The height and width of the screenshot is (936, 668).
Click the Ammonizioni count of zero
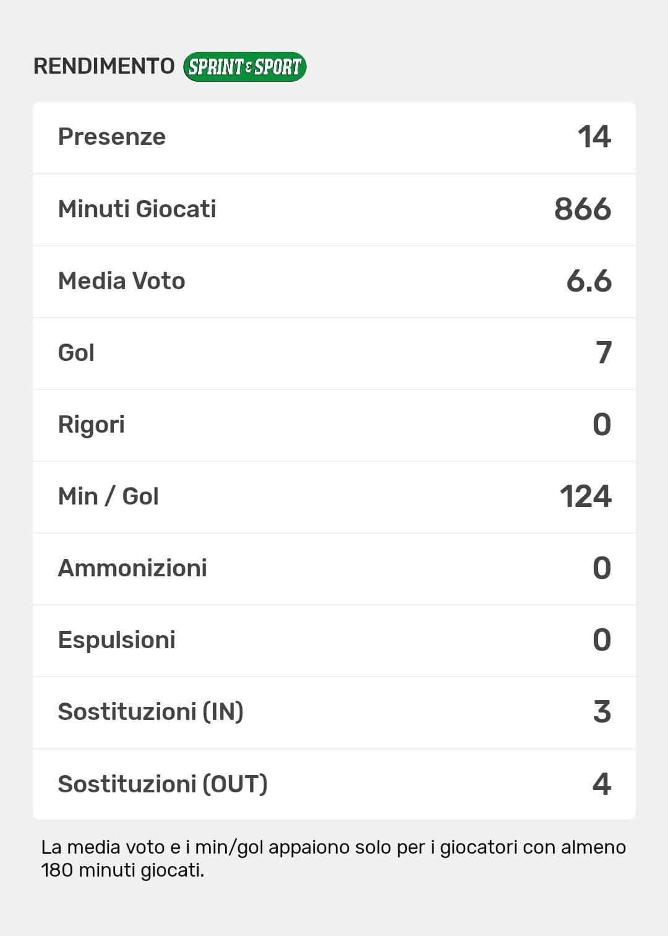coord(602,568)
